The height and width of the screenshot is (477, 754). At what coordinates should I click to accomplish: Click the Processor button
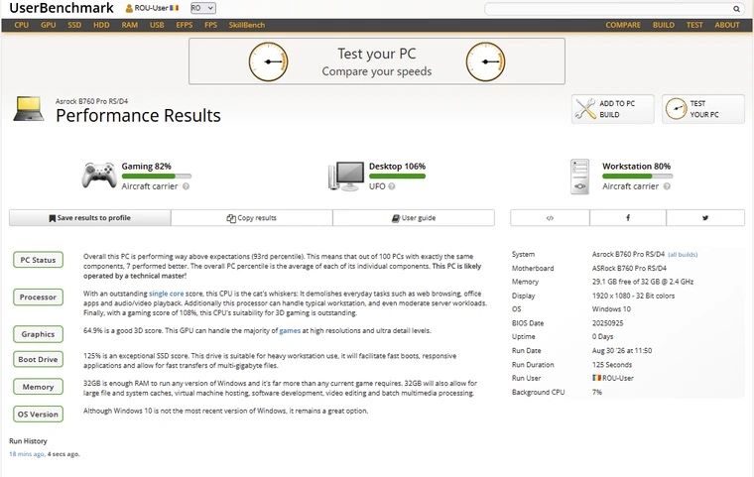point(38,298)
